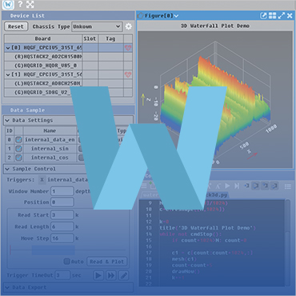Collapse the [1] HQGF_CPCIU5 board tree node
296x296 pixels.
7,74
